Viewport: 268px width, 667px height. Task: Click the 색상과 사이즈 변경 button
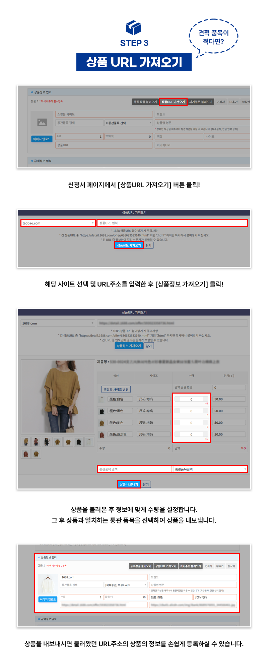pyautogui.click(x=116, y=390)
